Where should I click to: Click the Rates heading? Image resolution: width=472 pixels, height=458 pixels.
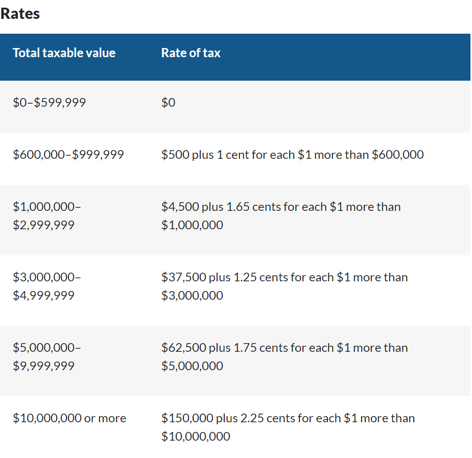coord(20,14)
